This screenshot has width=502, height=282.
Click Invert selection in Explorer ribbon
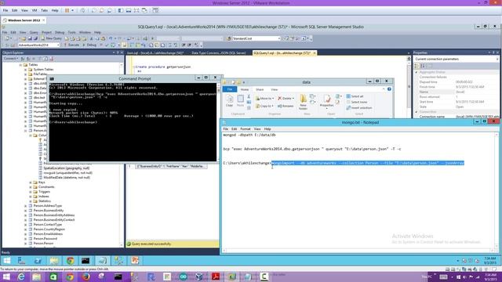(359, 108)
